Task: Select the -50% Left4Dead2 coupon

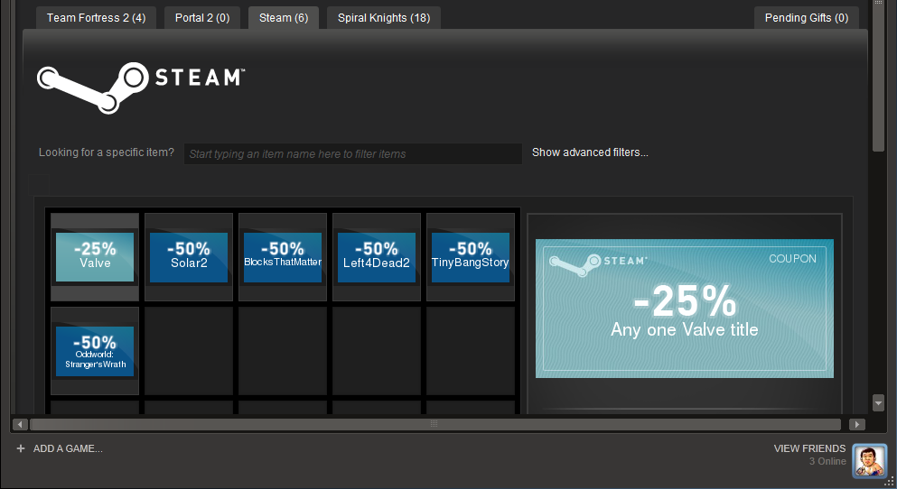Action: [x=377, y=257]
